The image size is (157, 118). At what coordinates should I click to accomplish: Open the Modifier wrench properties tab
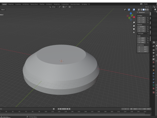(x=153, y=73)
